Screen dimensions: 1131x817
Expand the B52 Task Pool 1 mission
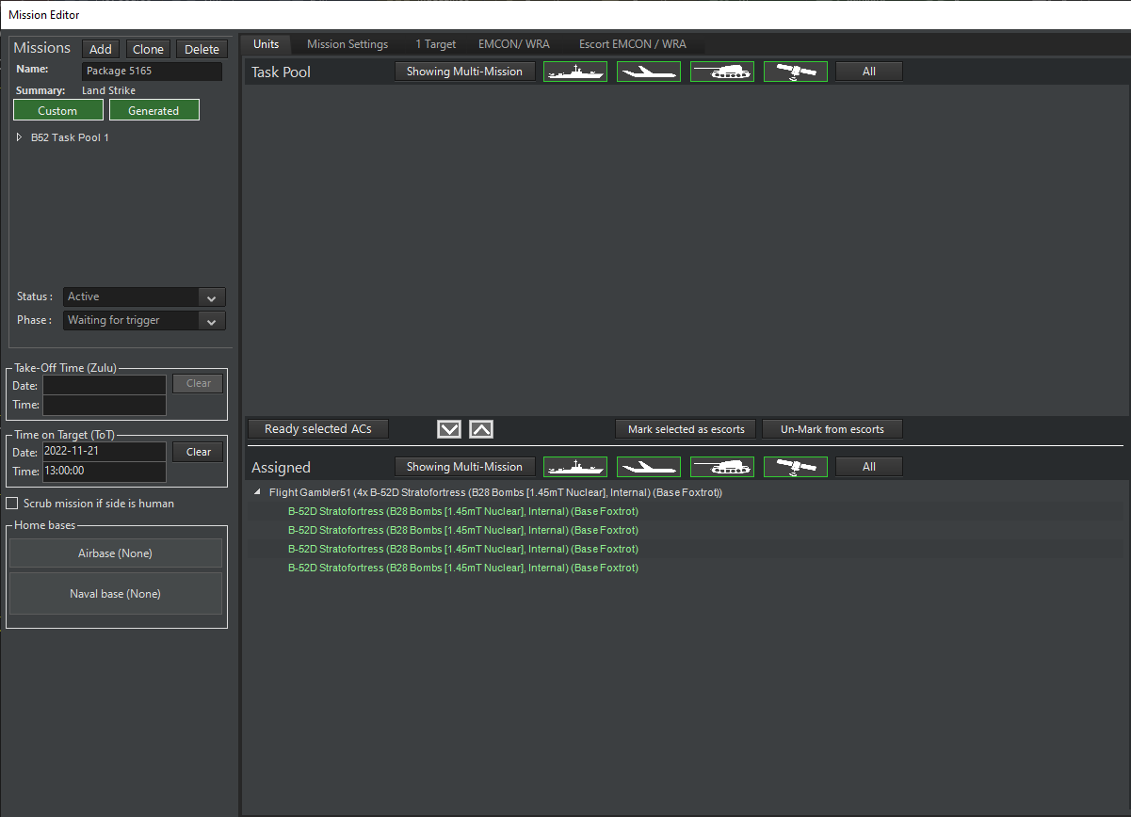[19, 137]
